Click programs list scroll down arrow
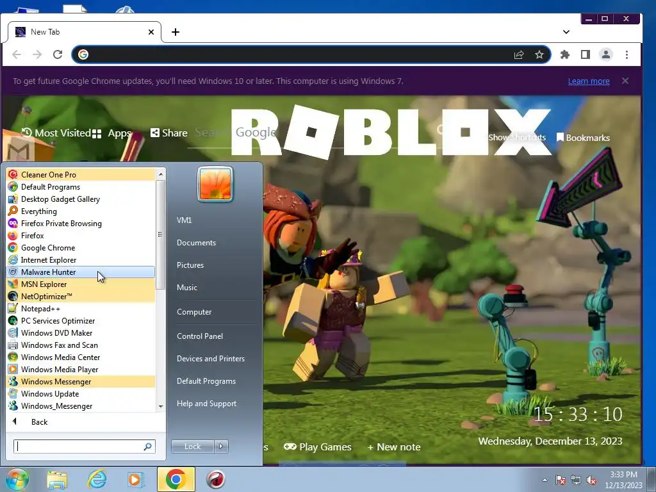Viewport: 656px width, 492px height. tap(161, 407)
